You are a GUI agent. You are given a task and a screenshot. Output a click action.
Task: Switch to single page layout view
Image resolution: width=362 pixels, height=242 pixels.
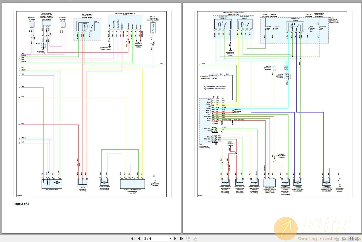(x=338, y=238)
